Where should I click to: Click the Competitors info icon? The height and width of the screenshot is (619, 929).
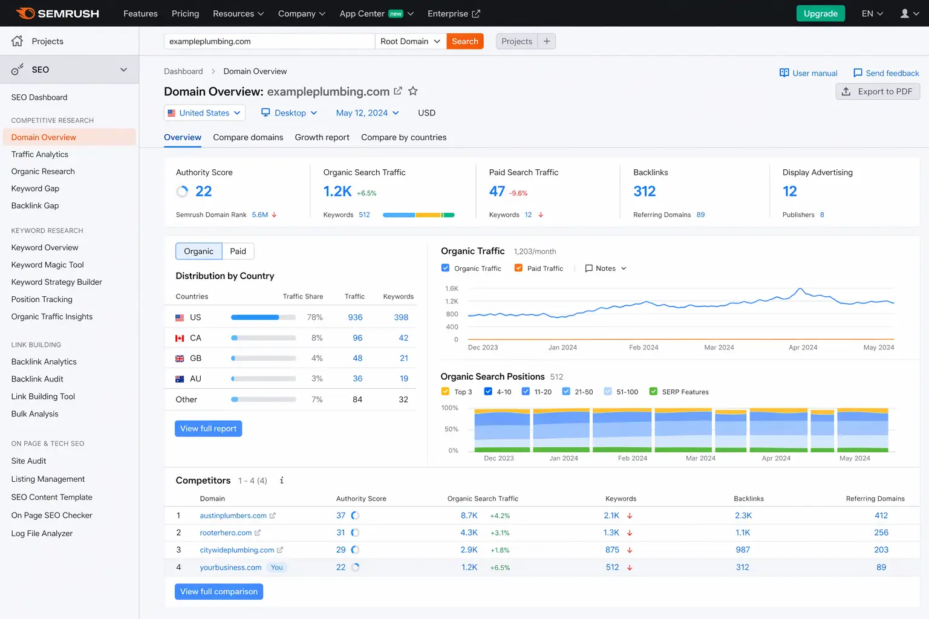coord(282,481)
